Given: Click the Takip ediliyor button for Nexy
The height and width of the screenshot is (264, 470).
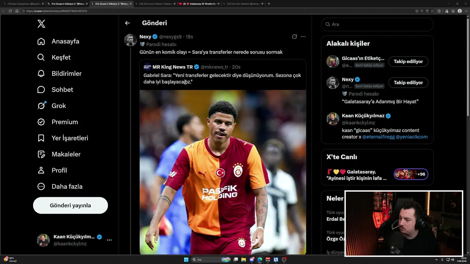Looking at the screenshot, I should (x=408, y=83).
